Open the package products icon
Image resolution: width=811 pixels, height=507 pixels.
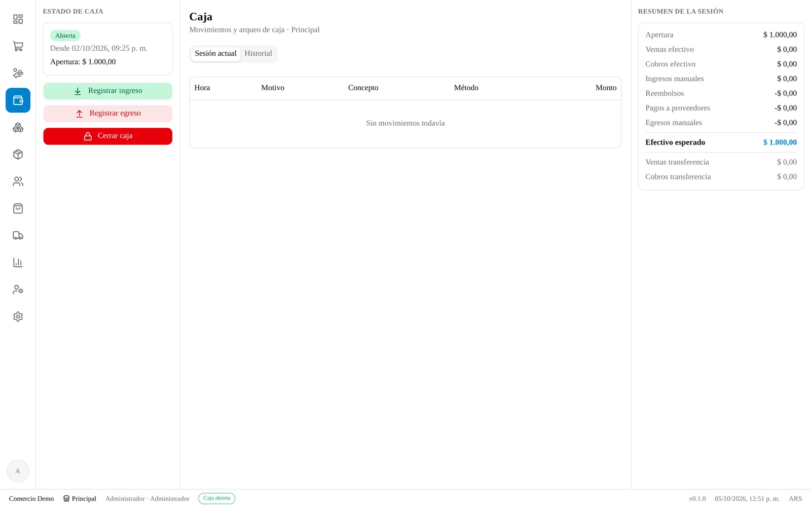point(18,154)
